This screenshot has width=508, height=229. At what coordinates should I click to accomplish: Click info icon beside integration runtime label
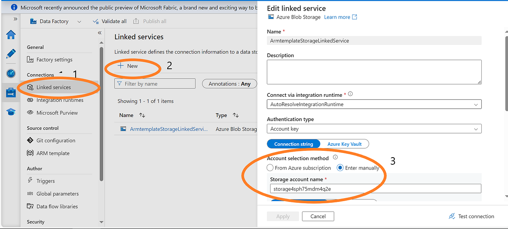[351, 94]
